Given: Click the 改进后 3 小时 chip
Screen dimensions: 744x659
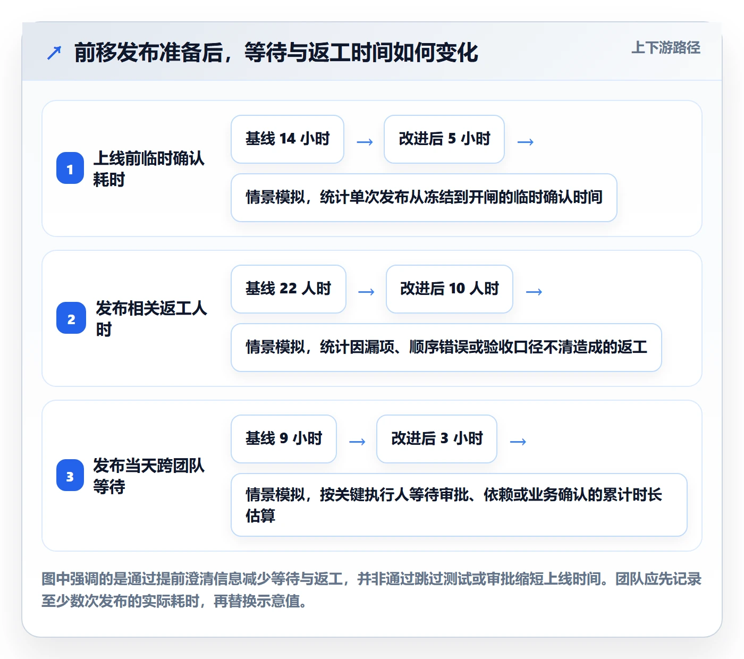Looking at the screenshot, I should pos(437,439).
